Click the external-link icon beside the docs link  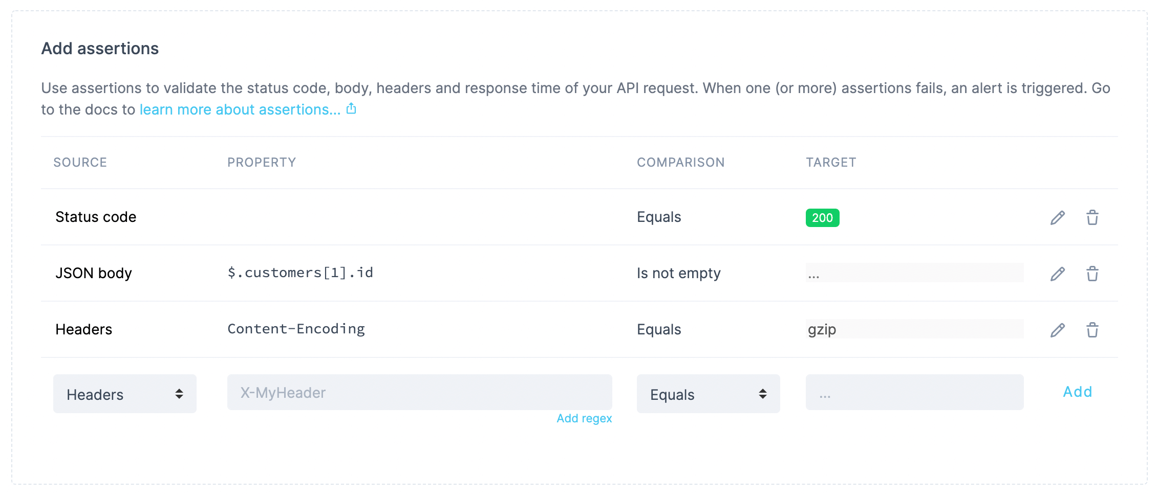351,108
